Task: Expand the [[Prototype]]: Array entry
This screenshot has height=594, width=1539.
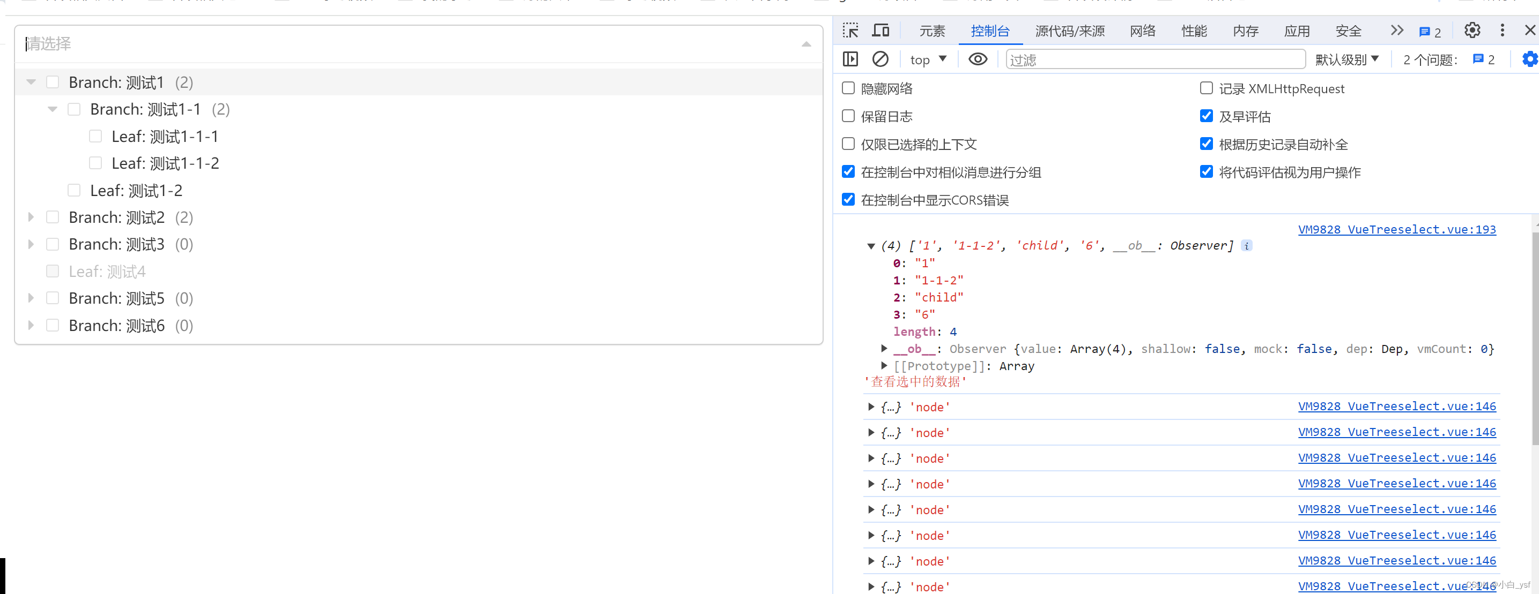Action: tap(884, 365)
